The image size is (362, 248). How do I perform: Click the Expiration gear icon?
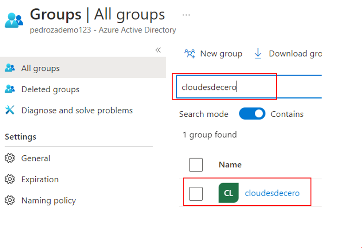pyautogui.click(x=10, y=179)
